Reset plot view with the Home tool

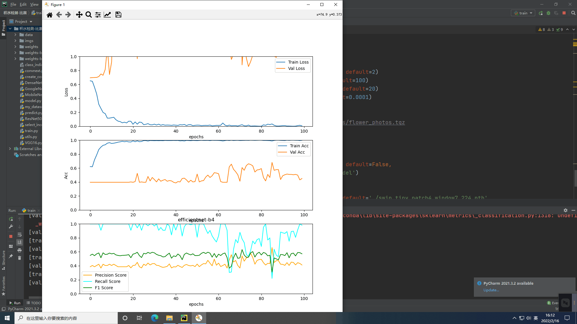50,14
